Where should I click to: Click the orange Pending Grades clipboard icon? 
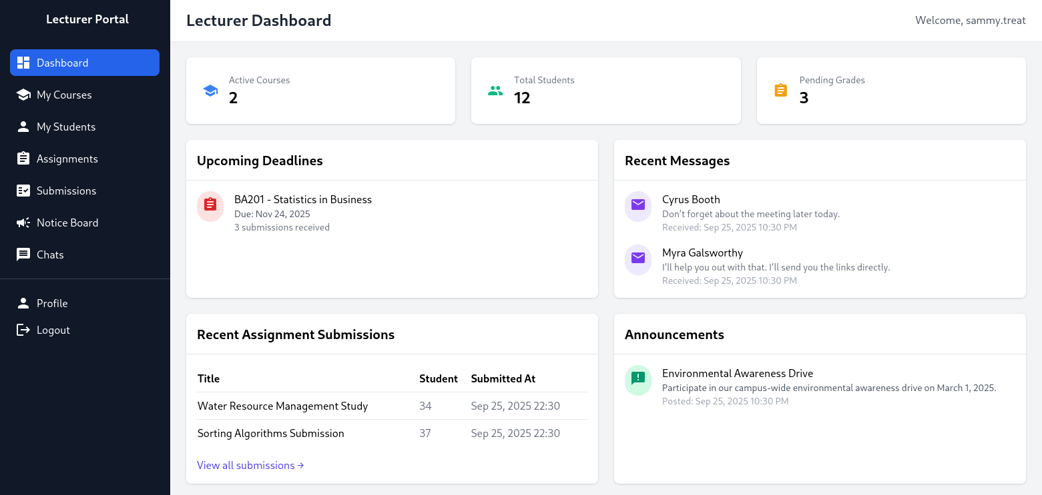[x=780, y=91]
